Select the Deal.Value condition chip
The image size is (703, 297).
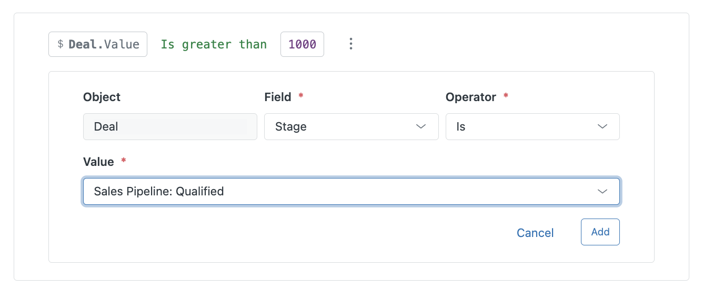click(x=98, y=44)
